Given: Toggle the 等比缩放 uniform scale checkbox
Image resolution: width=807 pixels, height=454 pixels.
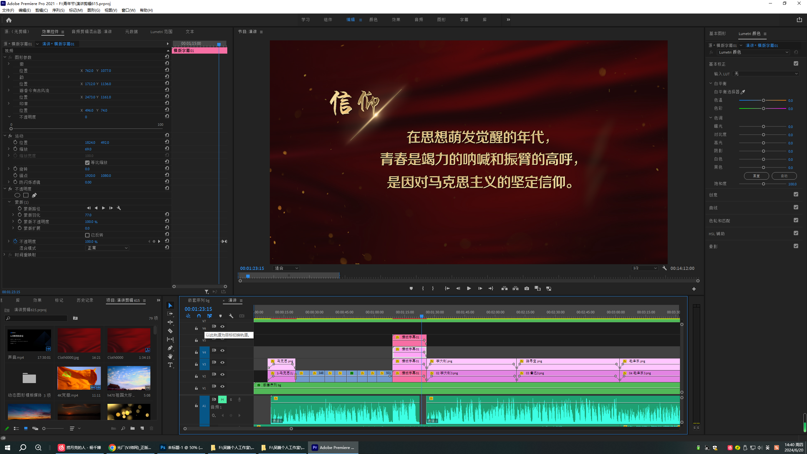Looking at the screenshot, I should click(87, 163).
